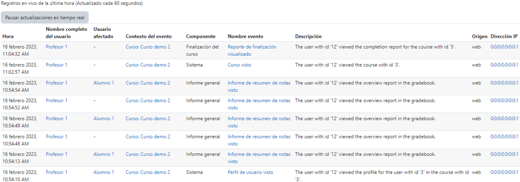Open 'Informe de resumen de notas visto' at 10:54:49

click(259, 122)
